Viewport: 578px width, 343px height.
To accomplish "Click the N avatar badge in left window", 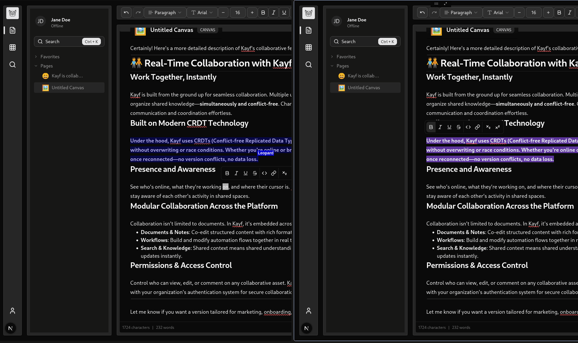I will point(11,328).
